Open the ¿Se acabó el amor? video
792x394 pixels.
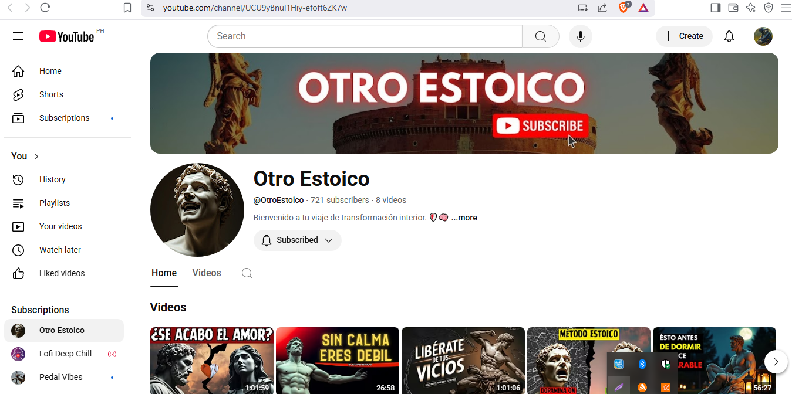[212, 361]
